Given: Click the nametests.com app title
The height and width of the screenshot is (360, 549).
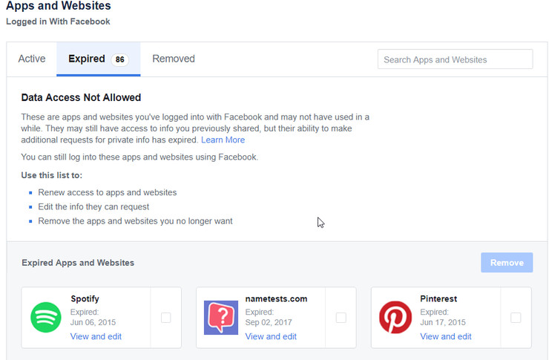Looking at the screenshot, I should pos(276,299).
